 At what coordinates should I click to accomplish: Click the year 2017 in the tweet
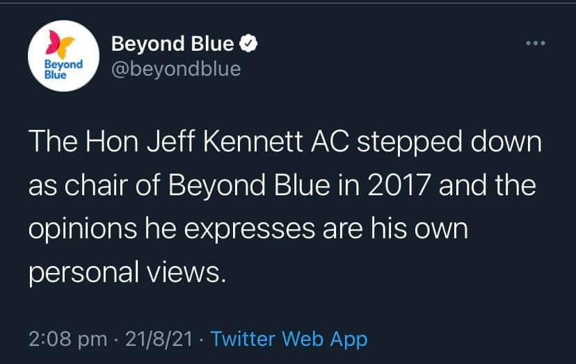(399, 185)
